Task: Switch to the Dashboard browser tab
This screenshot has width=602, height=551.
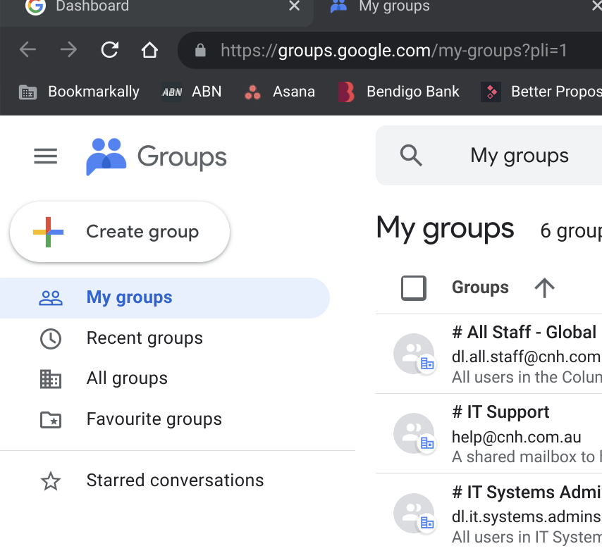Action: pos(92,7)
